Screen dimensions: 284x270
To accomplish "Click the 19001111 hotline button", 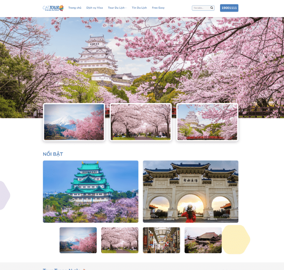I will [x=229, y=8].
